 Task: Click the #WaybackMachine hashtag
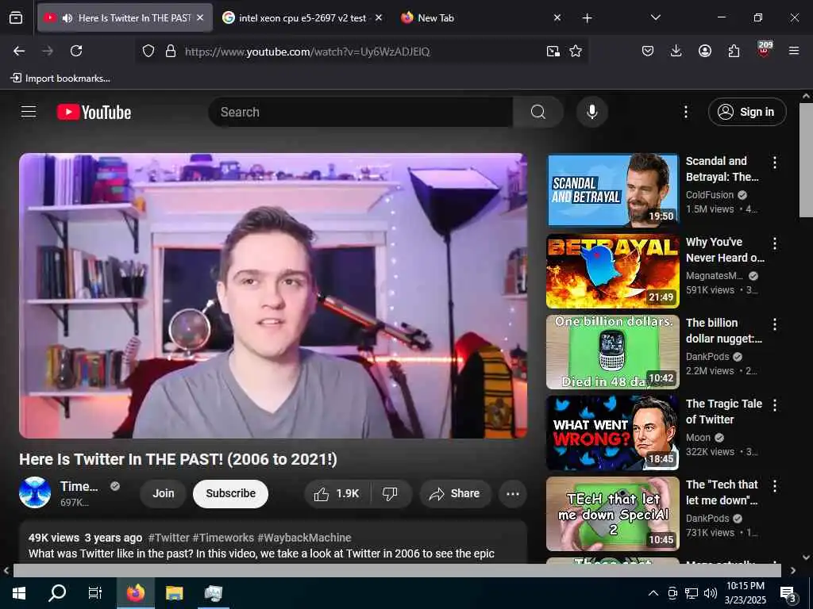(304, 538)
